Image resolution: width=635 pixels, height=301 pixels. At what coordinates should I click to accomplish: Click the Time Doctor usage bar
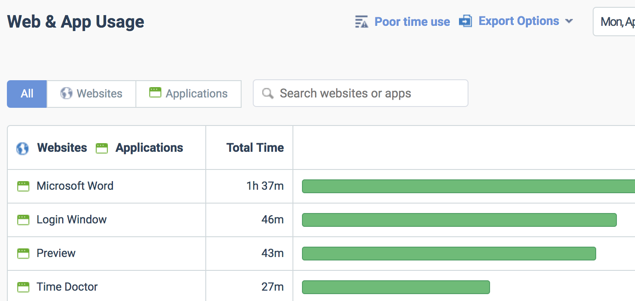point(396,287)
